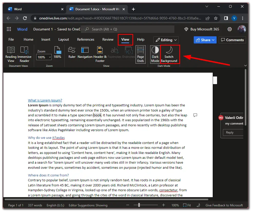
Task: Click the Fit to width button
Action: [x=187, y=205]
